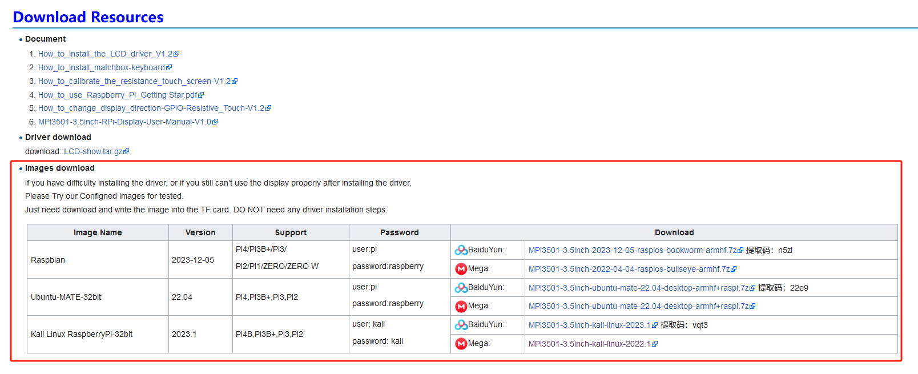Download raspios-bookworm-armhf.7z image from BaiduYun
Screen dimensions: 918x374
[633, 250]
